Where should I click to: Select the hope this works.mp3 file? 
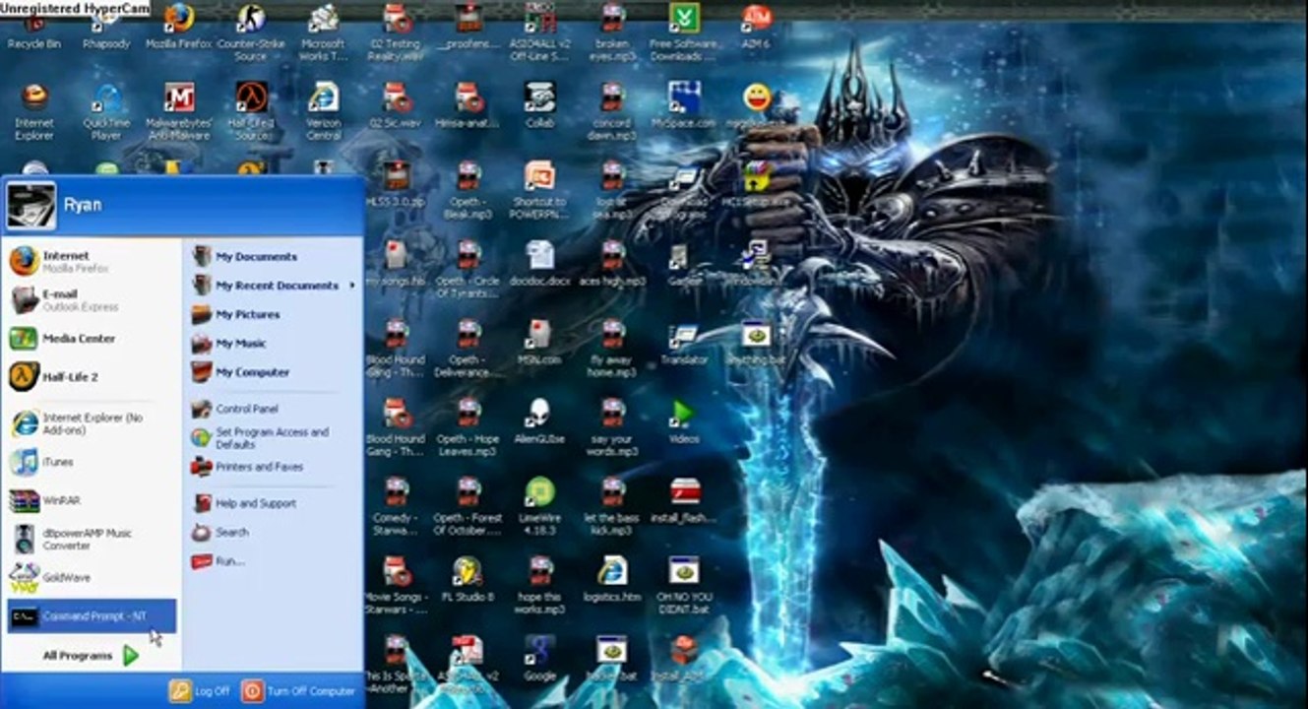(539, 585)
